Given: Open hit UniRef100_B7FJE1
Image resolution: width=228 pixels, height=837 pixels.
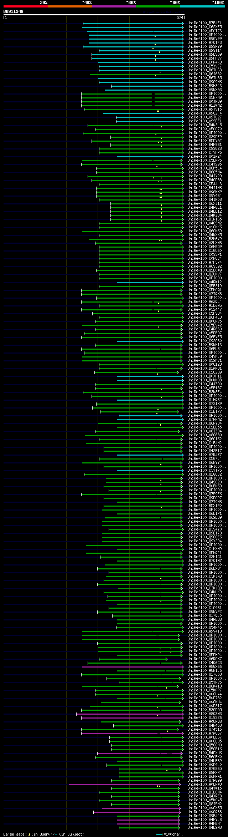Looking at the screenshot, I should [x=204, y=23].
